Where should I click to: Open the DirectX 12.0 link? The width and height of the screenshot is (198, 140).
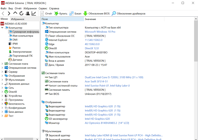(92, 48)
